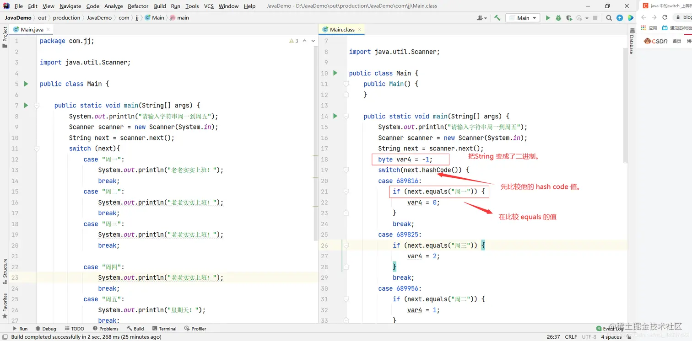Image resolution: width=692 pixels, height=341 pixels.
Task: Click run gutter icon at Main.class line 10
Action: tap(335, 73)
